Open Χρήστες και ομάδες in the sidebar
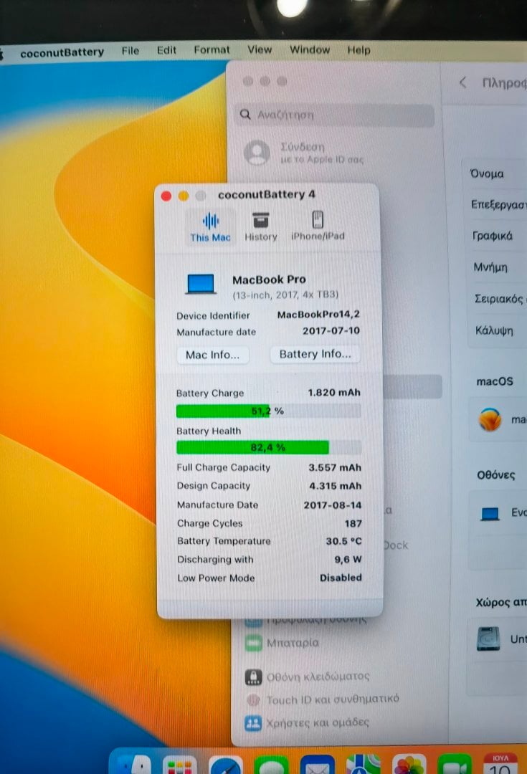The width and height of the screenshot is (527, 774). [318, 722]
